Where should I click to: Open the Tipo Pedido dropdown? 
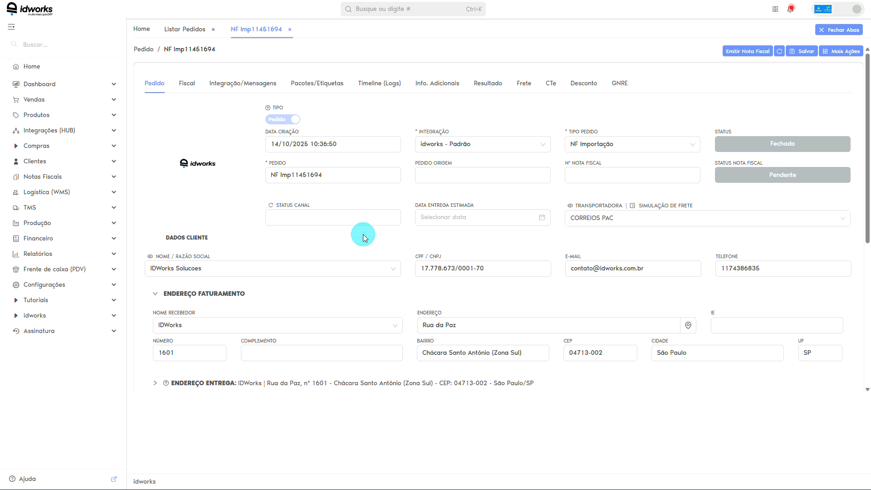pos(632,144)
